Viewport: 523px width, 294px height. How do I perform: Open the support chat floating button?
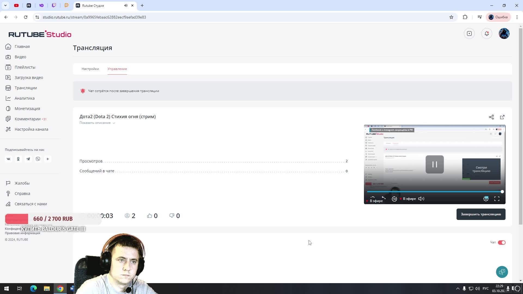tap(502, 272)
